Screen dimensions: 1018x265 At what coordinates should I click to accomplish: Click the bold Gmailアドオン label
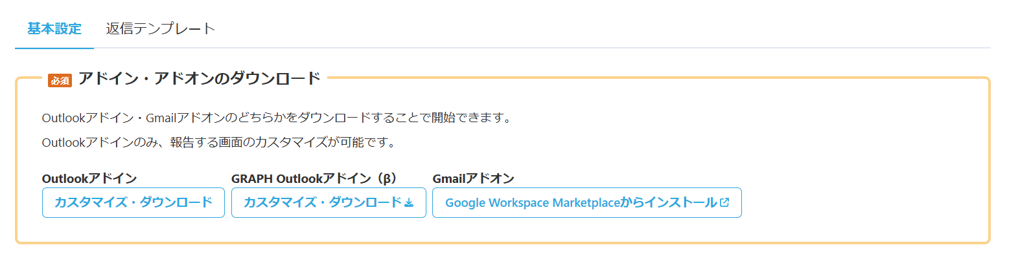point(474,178)
